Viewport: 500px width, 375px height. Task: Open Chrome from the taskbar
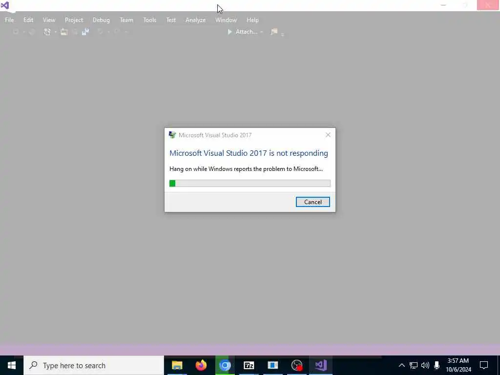pos(225,365)
